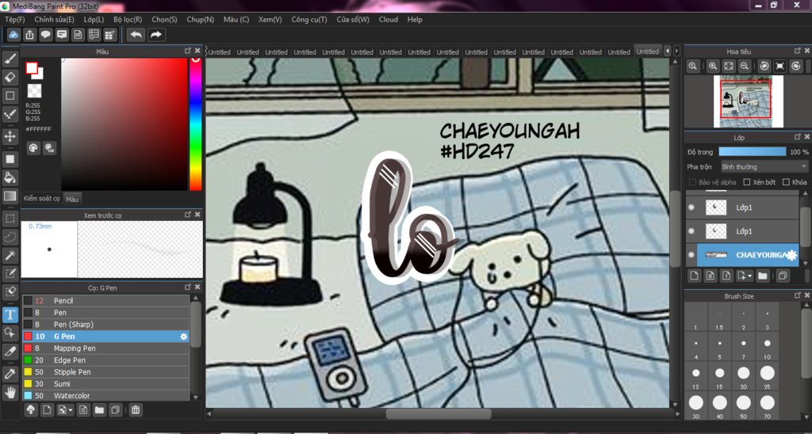Toggle Bảo vệ alpha checkbox

(x=693, y=182)
